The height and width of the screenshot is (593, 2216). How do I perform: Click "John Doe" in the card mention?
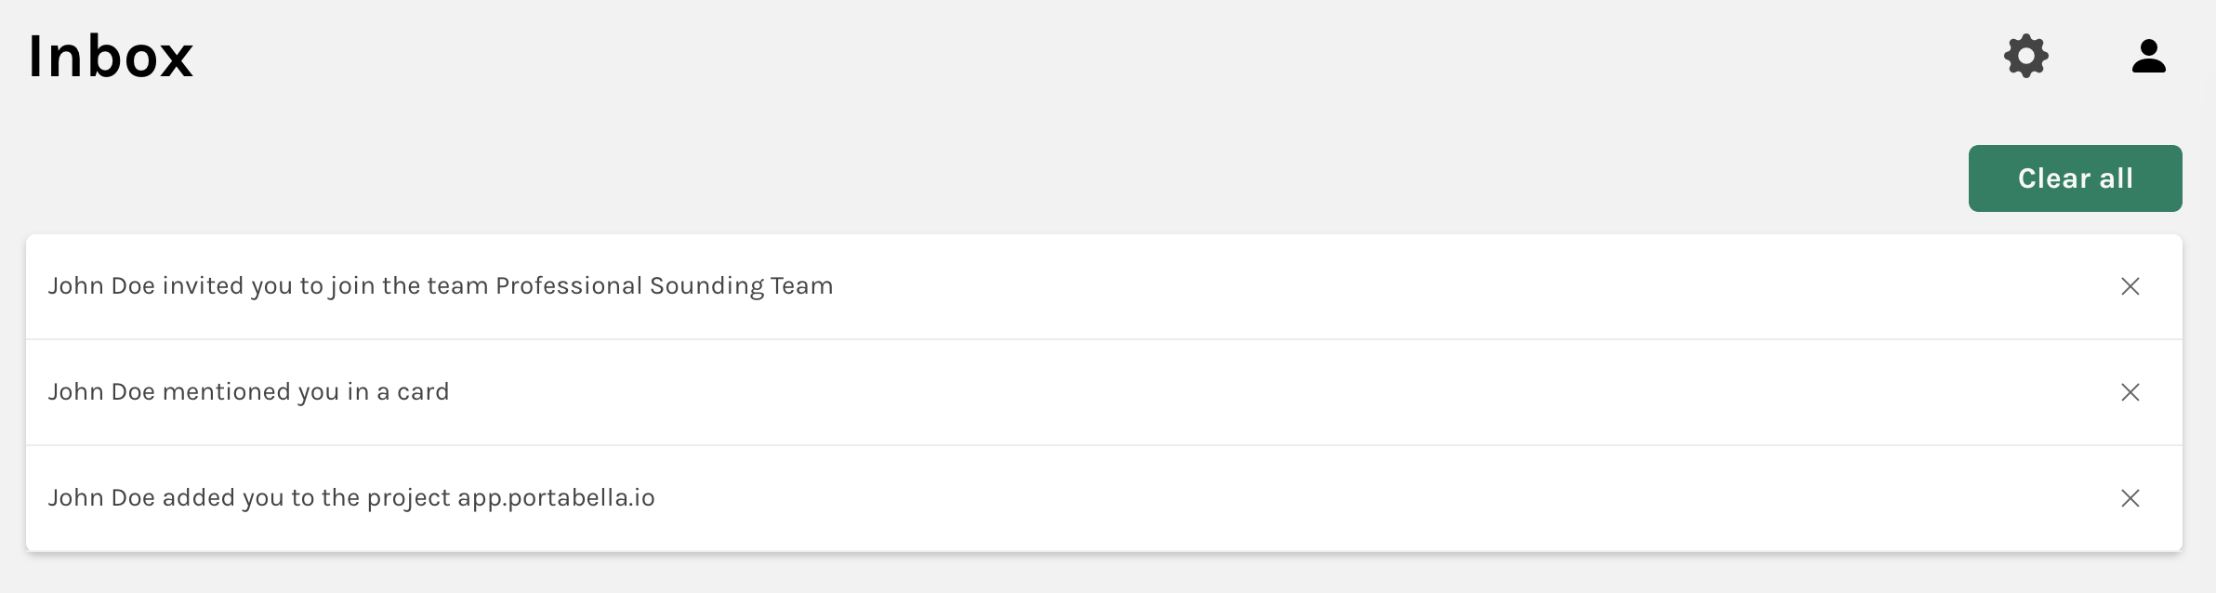coord(101,392)
